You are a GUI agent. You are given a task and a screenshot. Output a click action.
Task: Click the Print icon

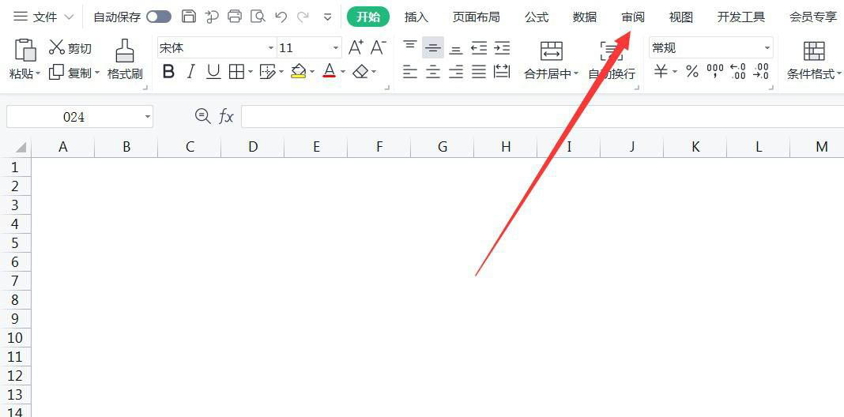tap(235, 17)
